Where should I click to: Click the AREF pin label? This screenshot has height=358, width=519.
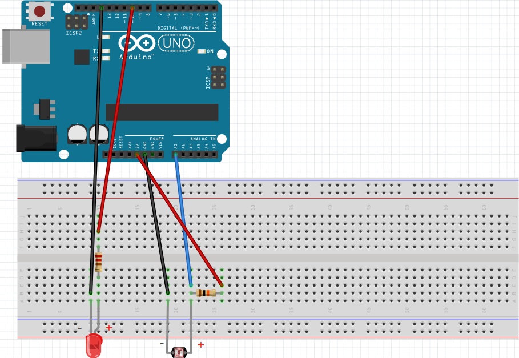coord(94,18)
